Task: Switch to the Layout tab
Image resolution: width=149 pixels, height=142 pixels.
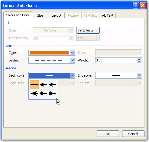Action: tap(57, 15)
